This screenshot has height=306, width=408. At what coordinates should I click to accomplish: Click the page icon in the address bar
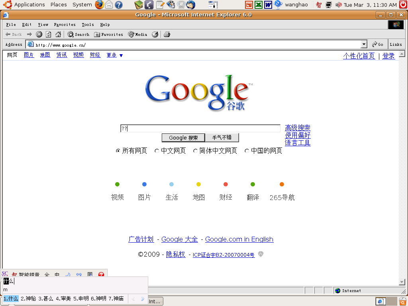30,44
